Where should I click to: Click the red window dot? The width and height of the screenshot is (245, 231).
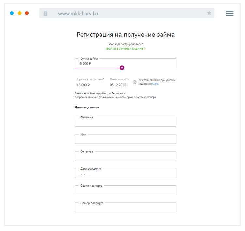pos(27,13)
